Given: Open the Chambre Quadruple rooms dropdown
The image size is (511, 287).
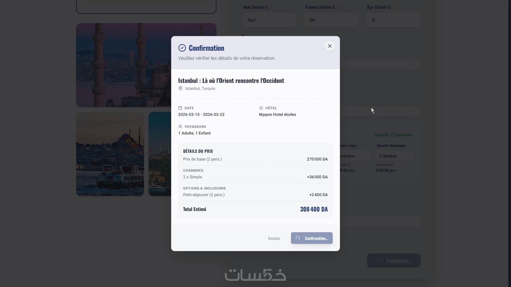Looking at the screenshot, I should (394, 156).
